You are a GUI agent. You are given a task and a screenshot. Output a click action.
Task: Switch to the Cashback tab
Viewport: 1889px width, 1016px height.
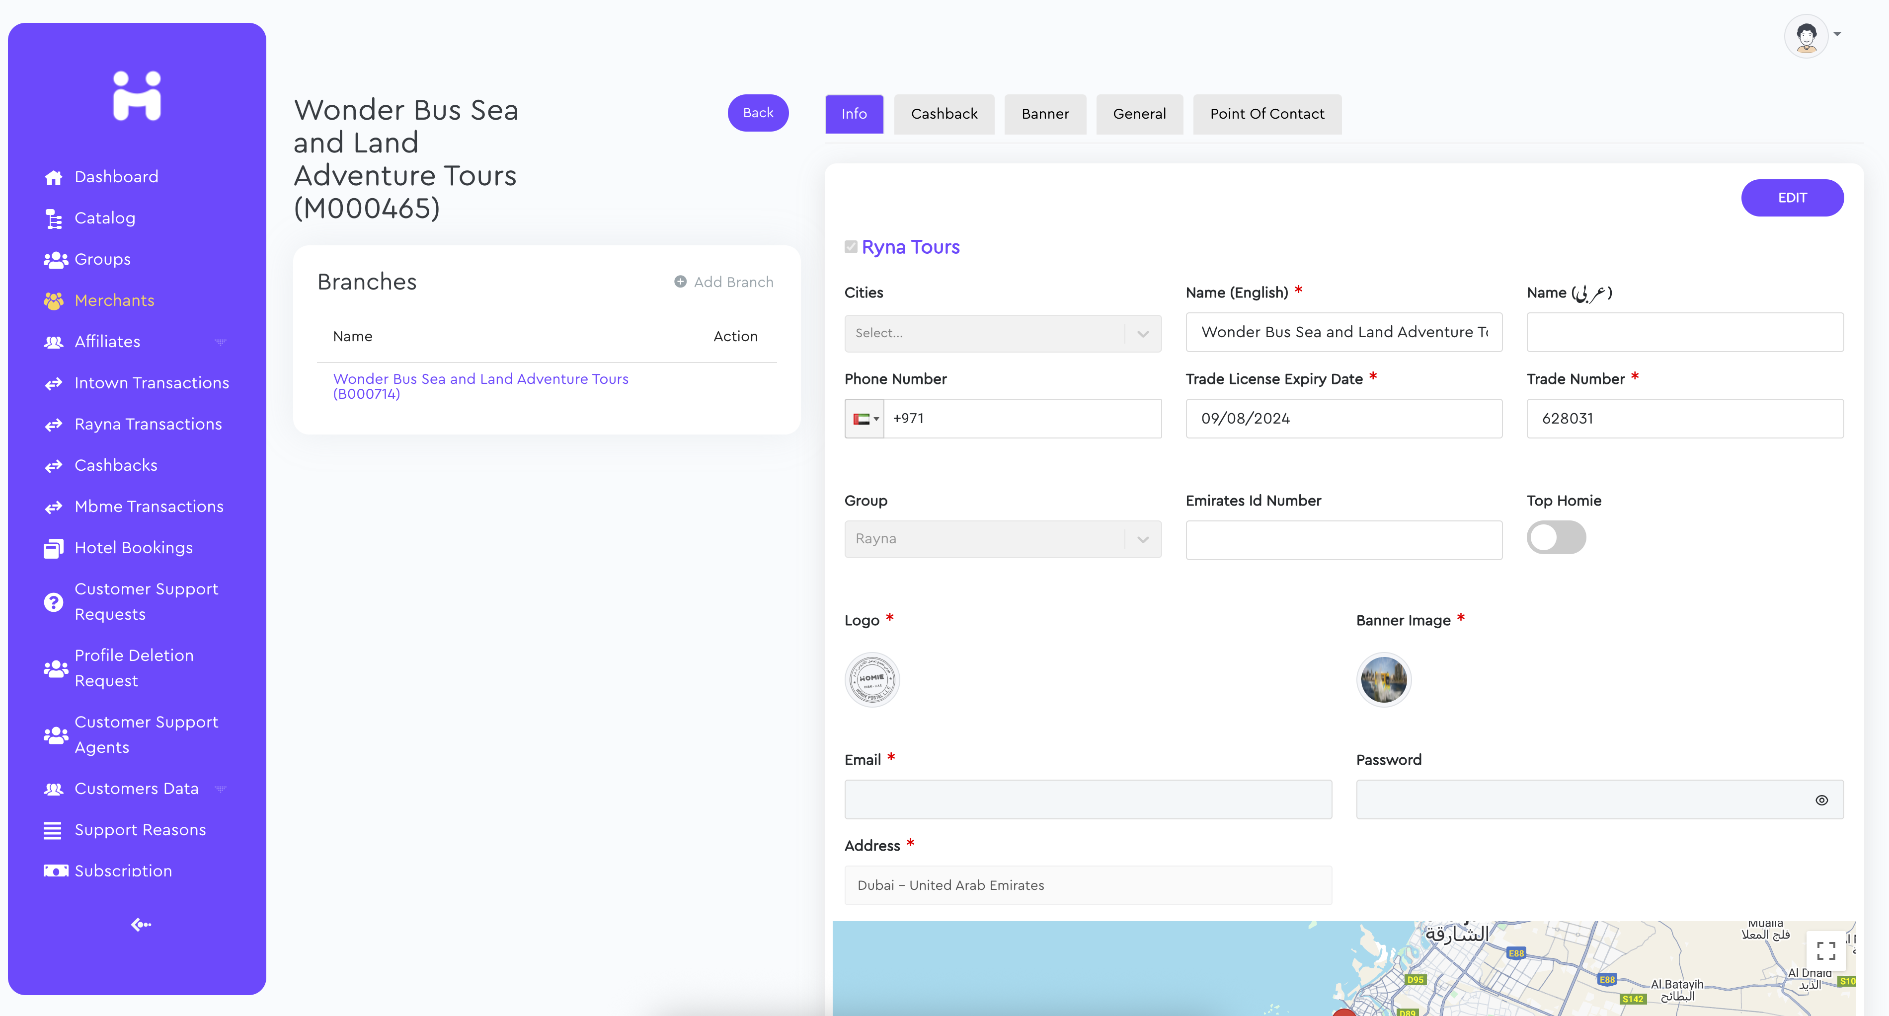click(x=944, y=114)
